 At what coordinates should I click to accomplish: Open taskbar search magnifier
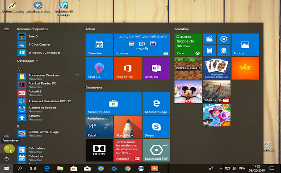click(x=20, y=169)
